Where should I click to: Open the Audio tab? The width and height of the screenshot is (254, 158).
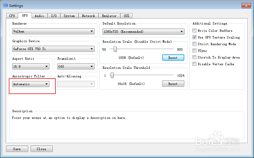(39, 16)
